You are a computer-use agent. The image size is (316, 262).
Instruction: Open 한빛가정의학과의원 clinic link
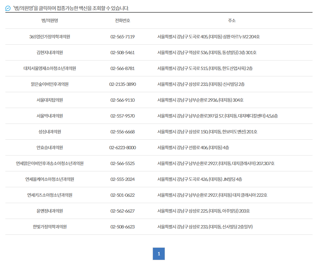50,227
